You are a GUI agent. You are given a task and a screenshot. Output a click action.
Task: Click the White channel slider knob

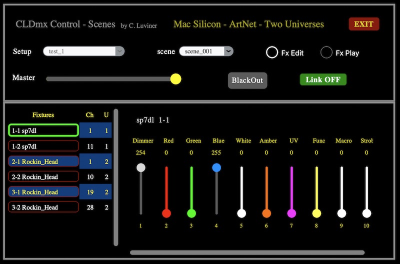[x=241, y=213]
